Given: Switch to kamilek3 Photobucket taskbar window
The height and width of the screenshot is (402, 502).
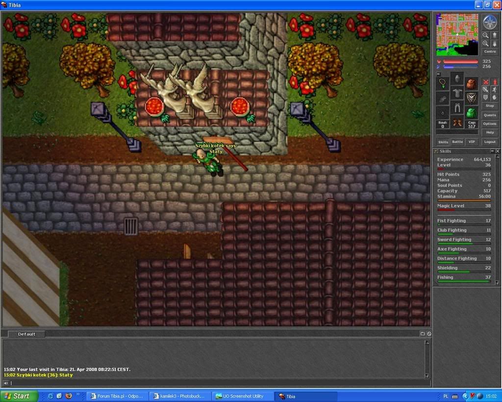Looking at the screenshot, I should click(x=180, y=396).
